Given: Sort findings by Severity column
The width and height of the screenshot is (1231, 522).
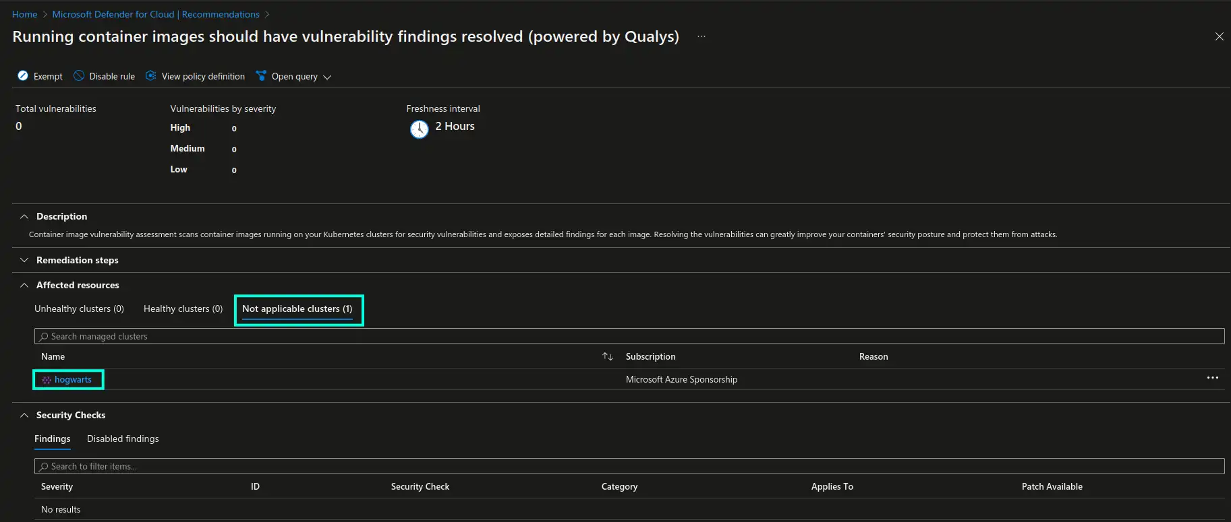Looking at the screenshot, I should [x=57, y=486].
